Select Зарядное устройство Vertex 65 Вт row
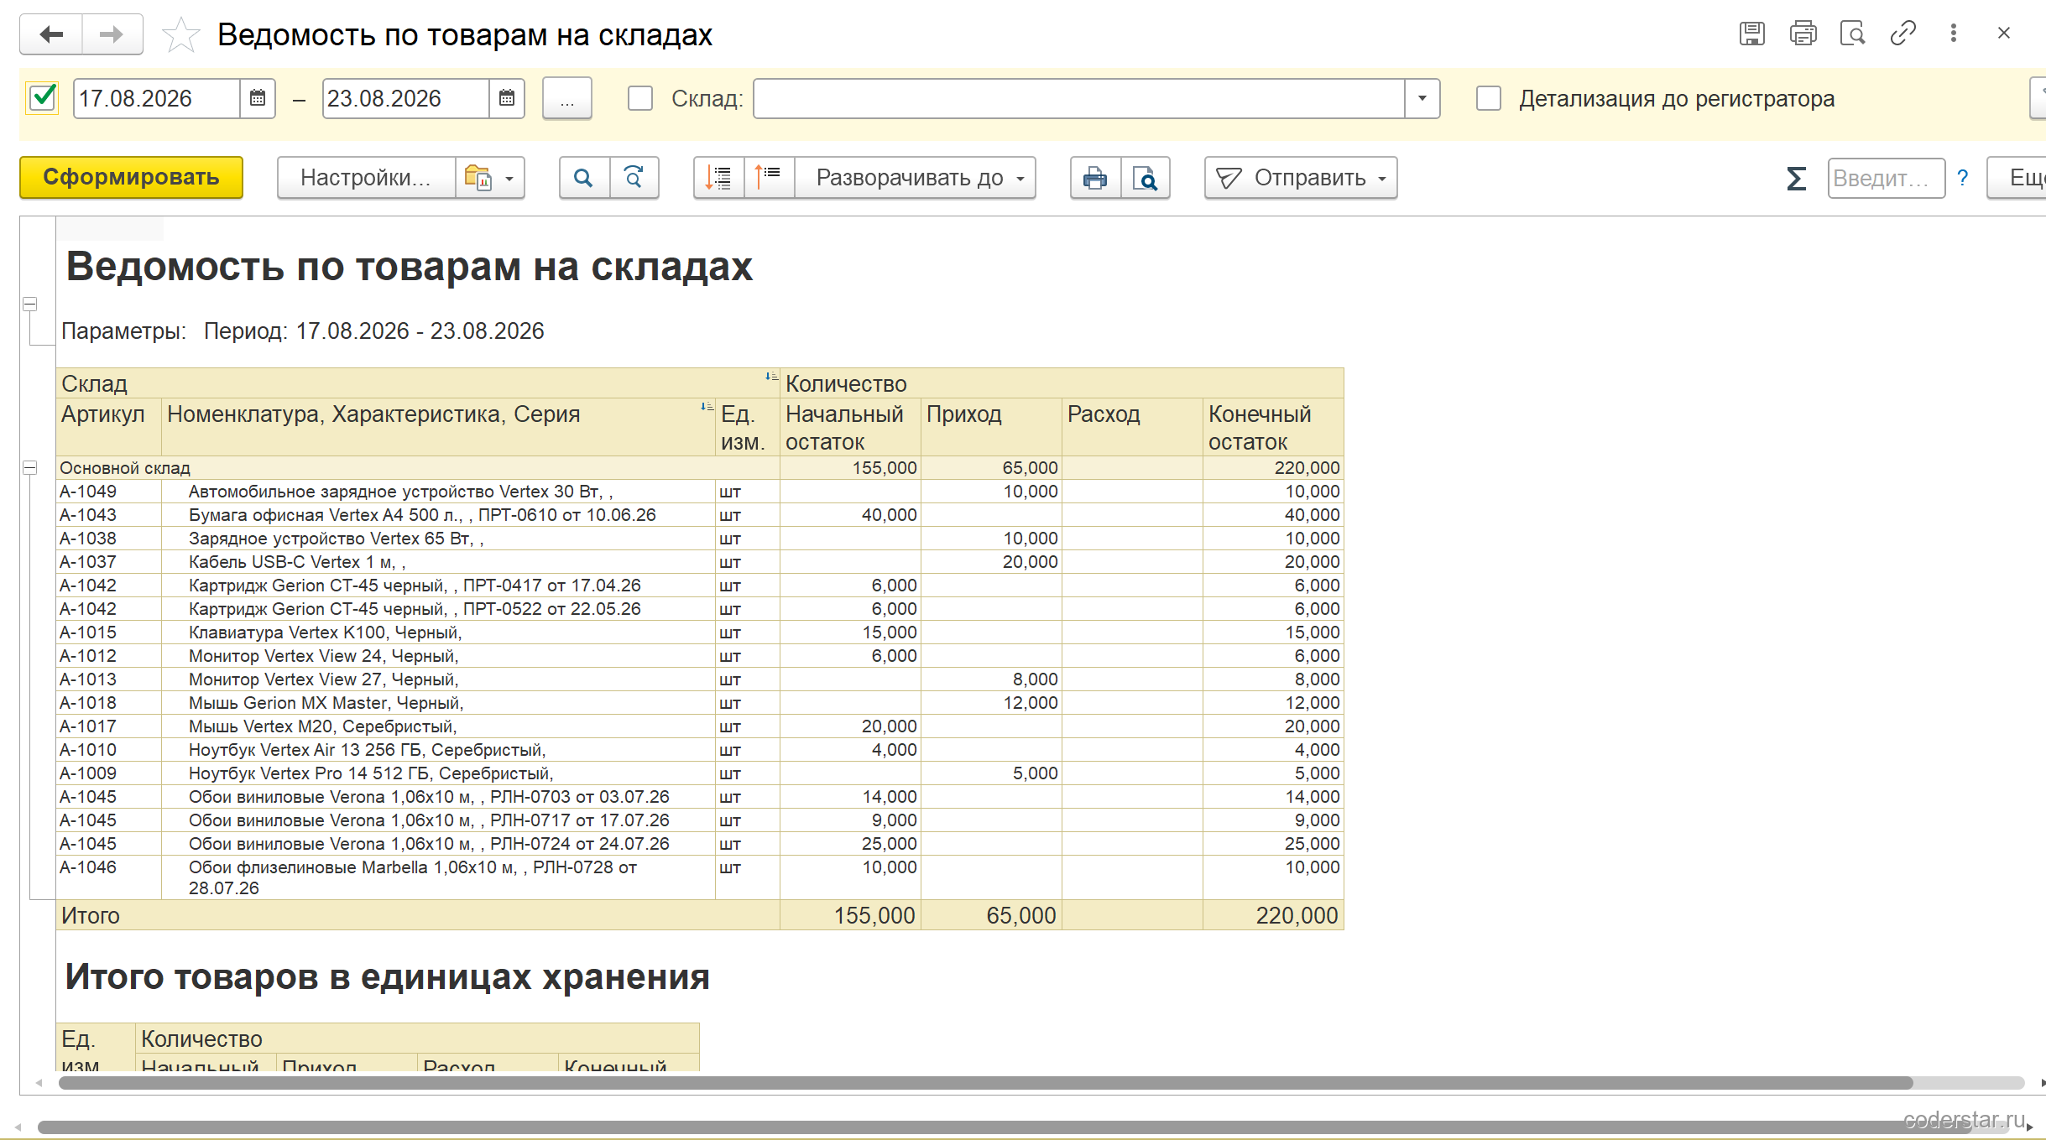Viewport: 2046px width, 1140px height. (699, 539)
